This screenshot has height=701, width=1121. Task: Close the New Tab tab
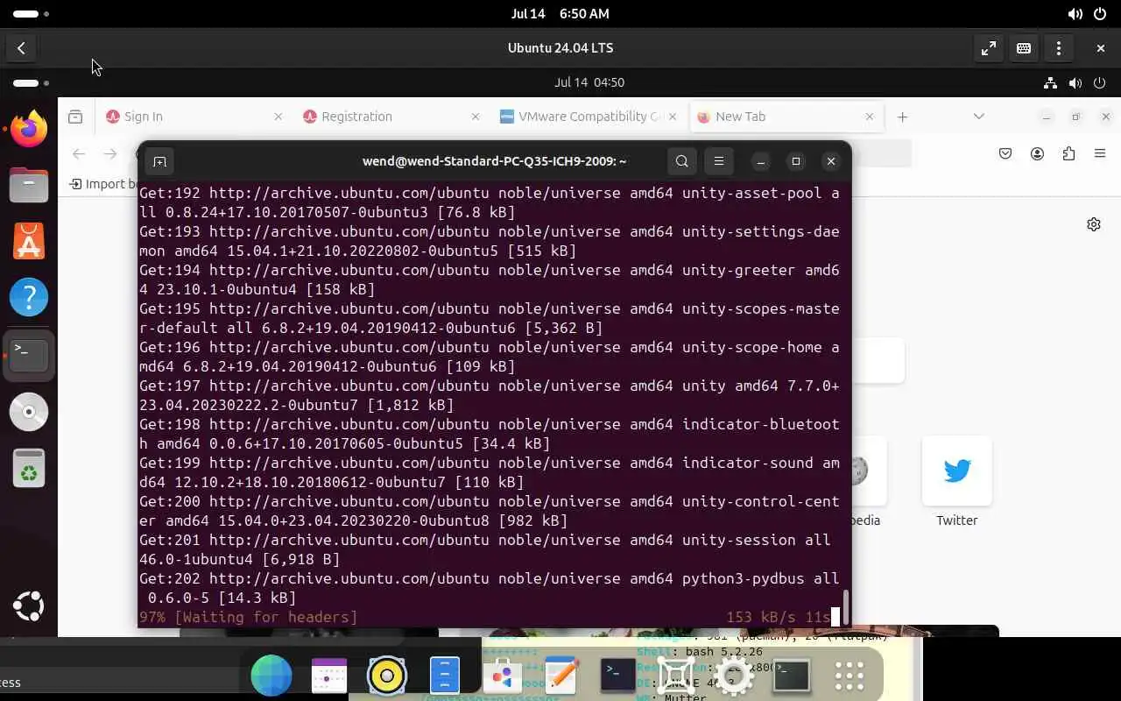pos(870,117)
